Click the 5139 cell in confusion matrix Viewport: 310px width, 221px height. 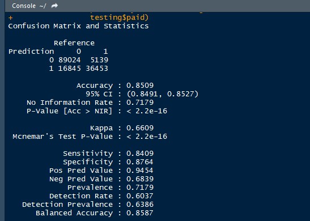click(x=99, y=60)
